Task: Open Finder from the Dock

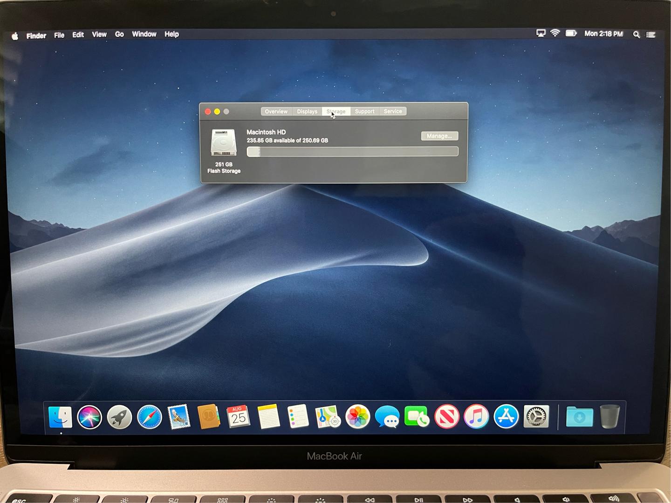Action: pos(61,417)
